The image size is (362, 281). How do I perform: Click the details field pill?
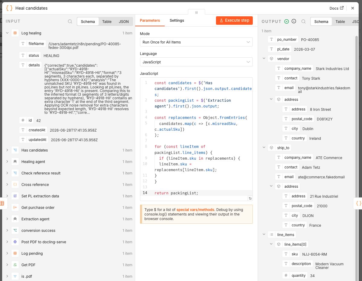[30, 65]
